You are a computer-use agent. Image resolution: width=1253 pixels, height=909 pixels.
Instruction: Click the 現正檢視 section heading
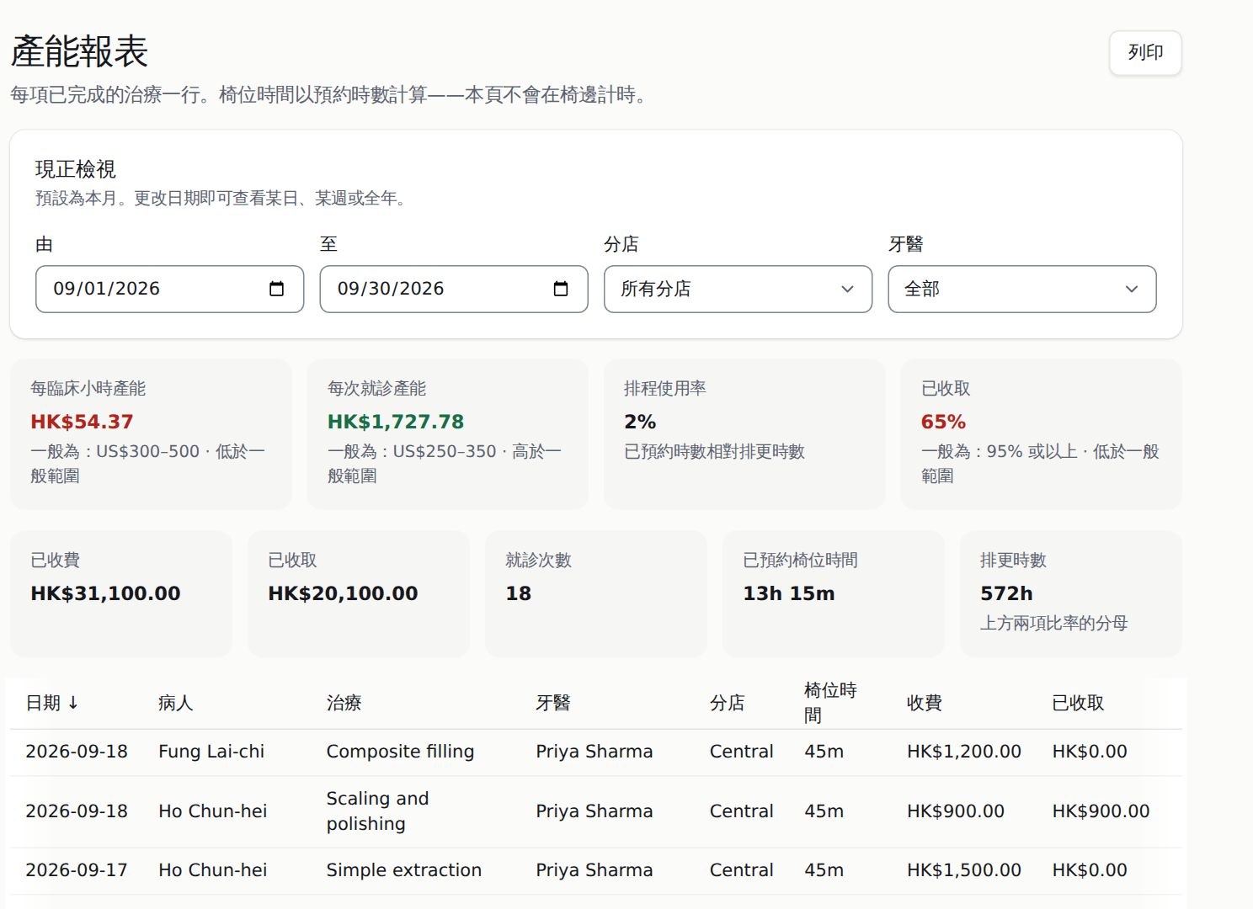76,169
